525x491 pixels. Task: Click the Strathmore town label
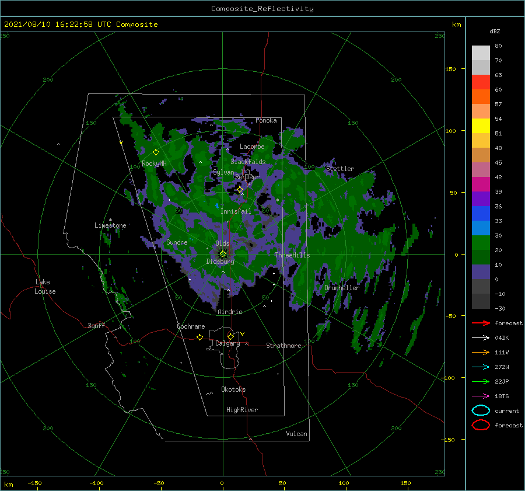point(283,346)
